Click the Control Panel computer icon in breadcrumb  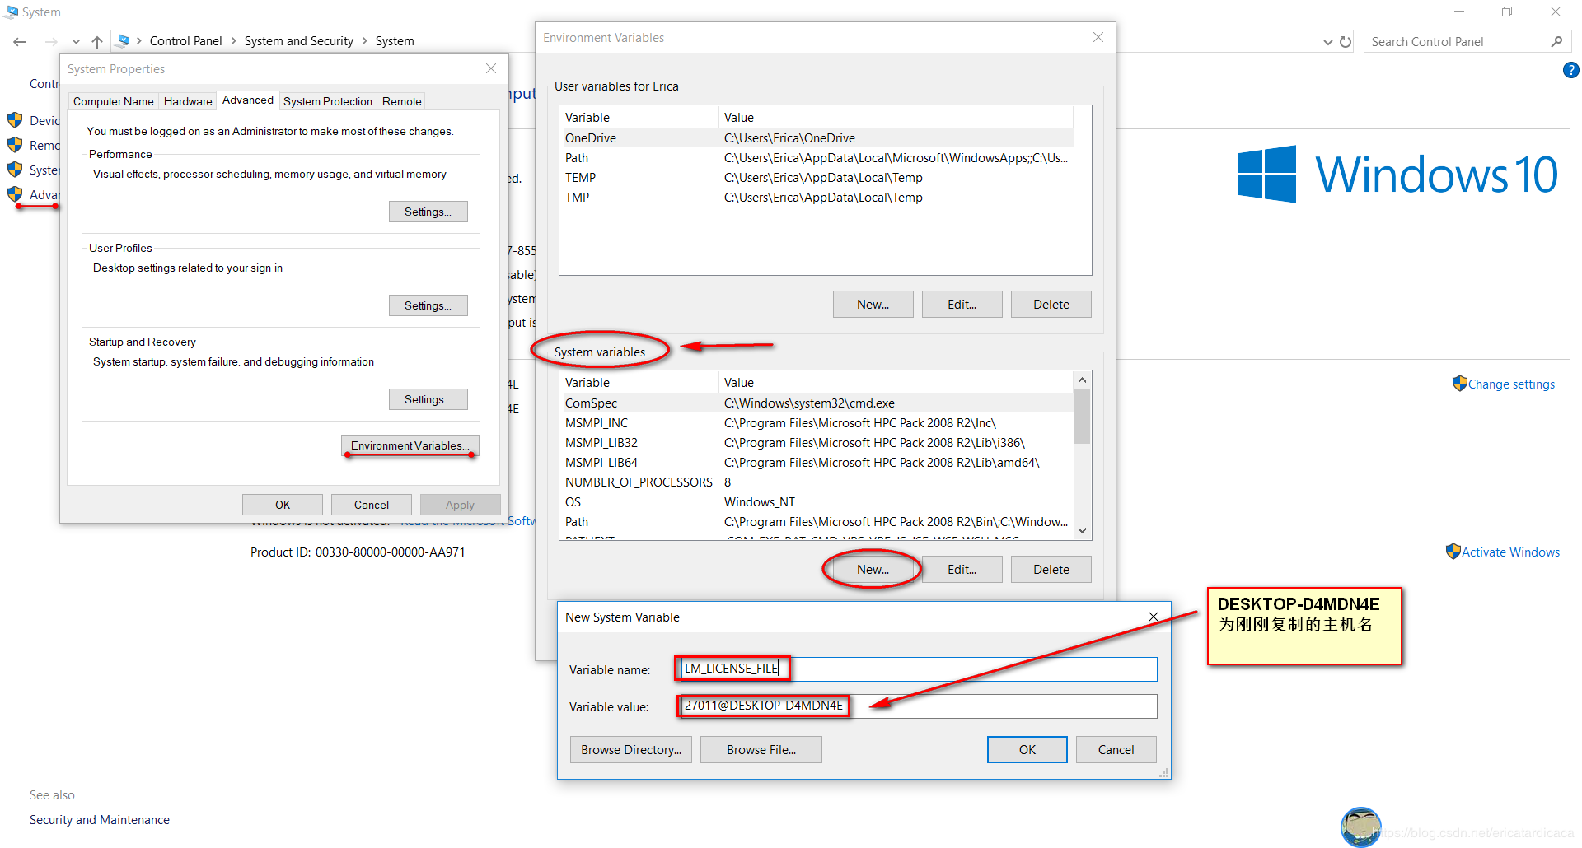(x=124, y=40)
